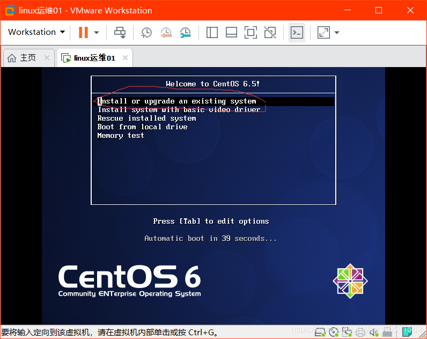Maximize the VMware Workstation window
Screen dimensions: 427x339
point(379,10)
